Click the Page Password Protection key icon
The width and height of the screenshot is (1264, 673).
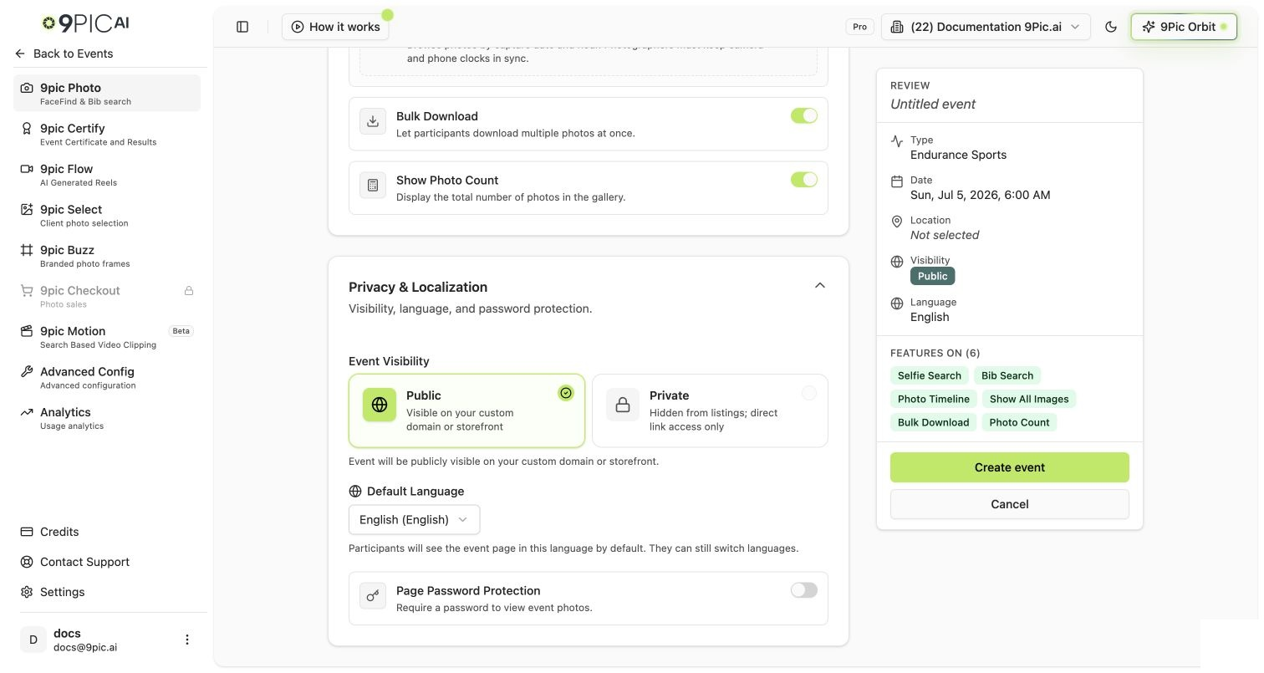373,596
